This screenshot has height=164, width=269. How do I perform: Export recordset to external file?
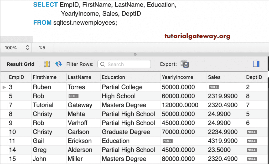[x=185, y=64]
